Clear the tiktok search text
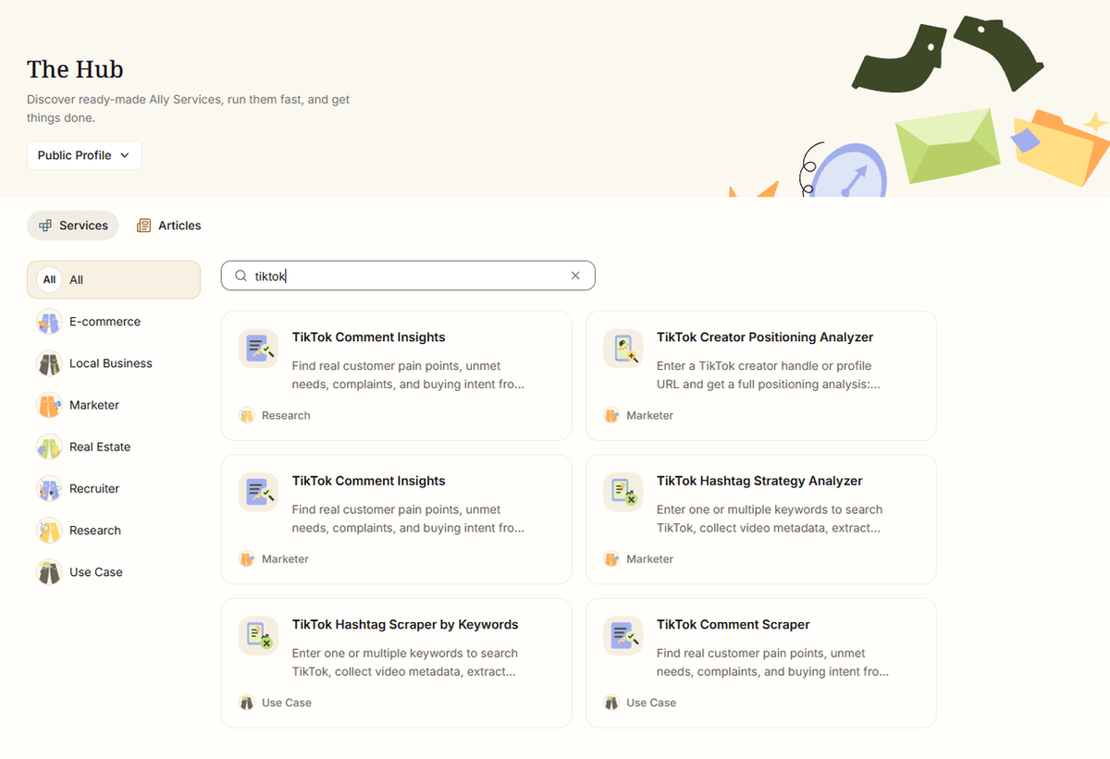1110x759 pixels. click(575, 275)
